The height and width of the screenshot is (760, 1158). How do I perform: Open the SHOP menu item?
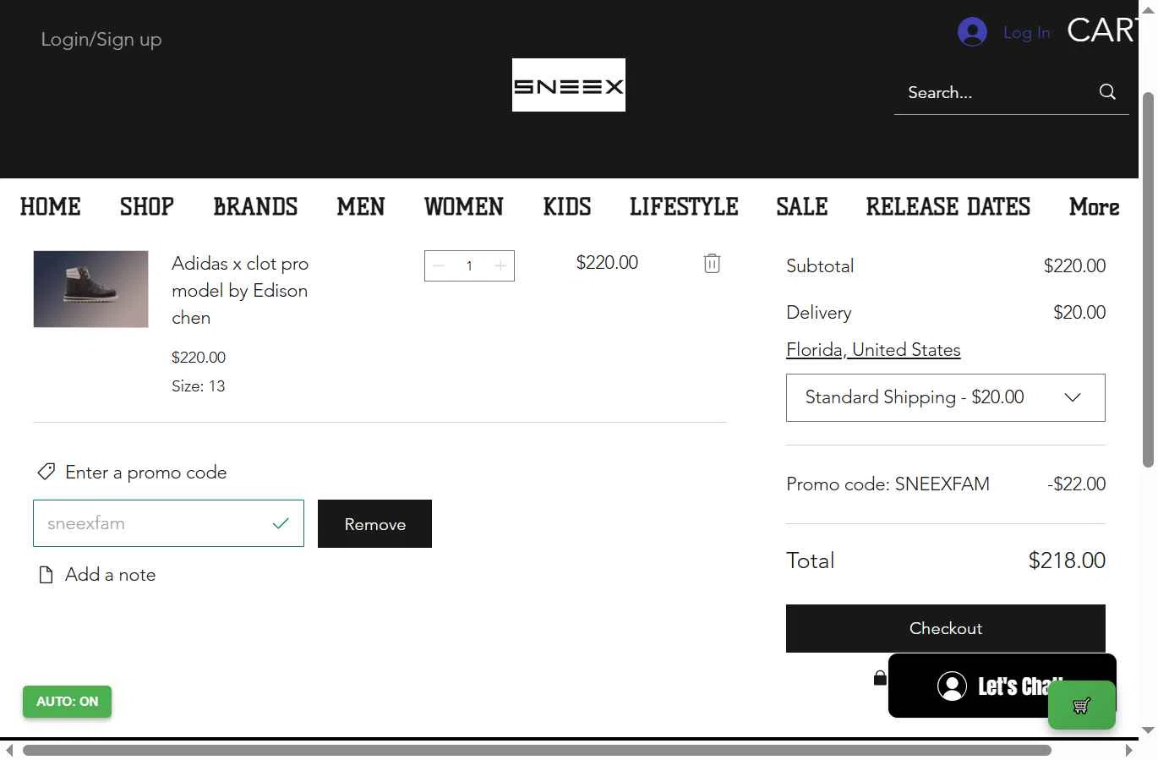[147, 207]
